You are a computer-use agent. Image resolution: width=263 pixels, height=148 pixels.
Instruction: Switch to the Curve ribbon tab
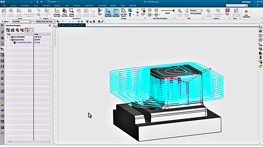(36, 5)
